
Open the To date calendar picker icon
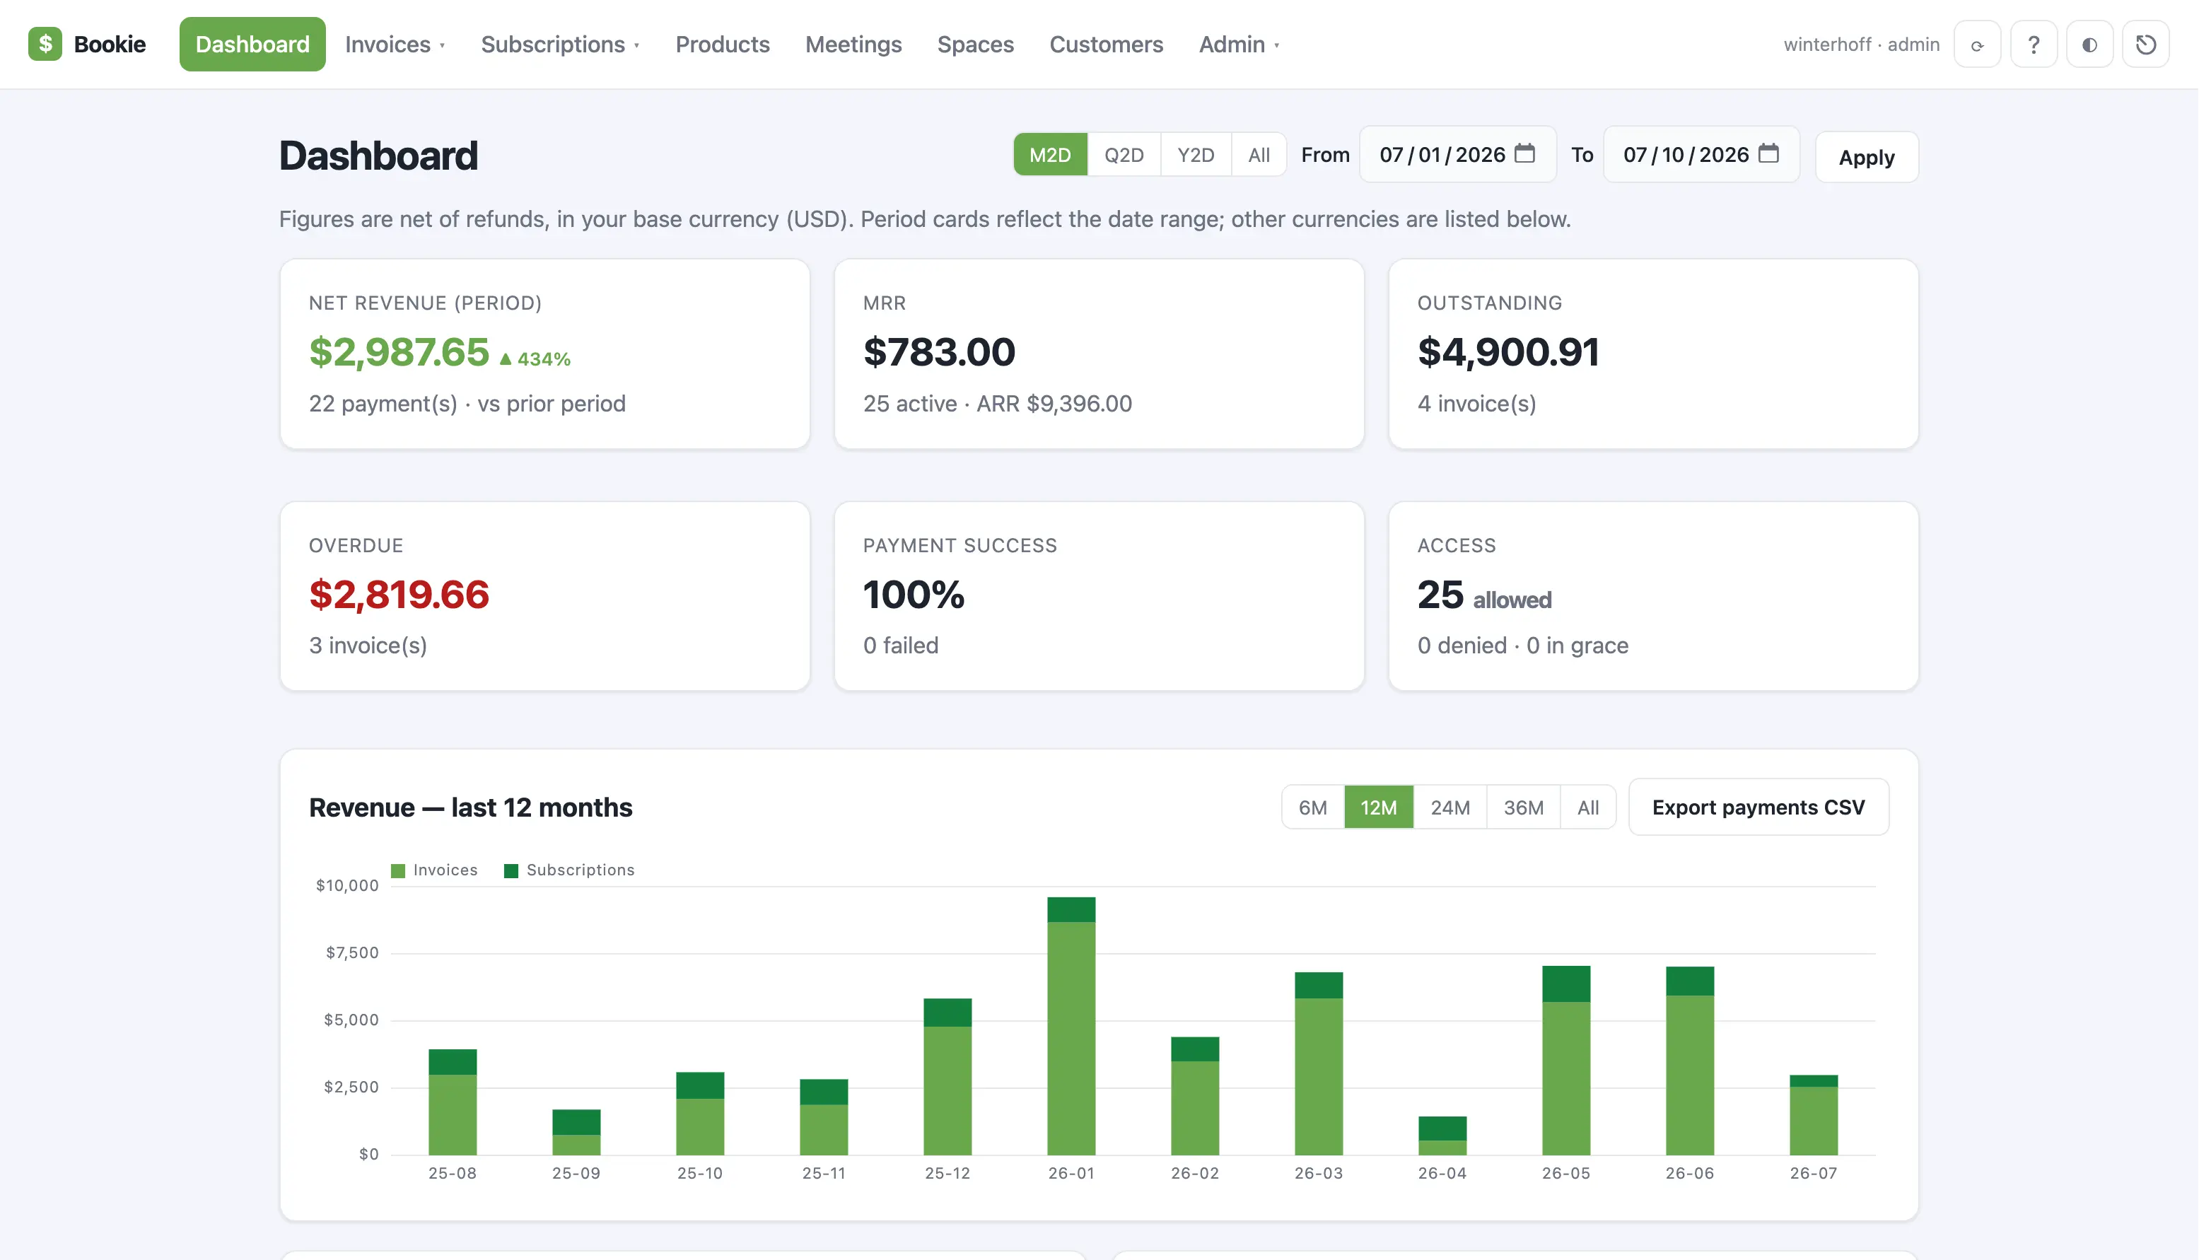pos(1769,154)
